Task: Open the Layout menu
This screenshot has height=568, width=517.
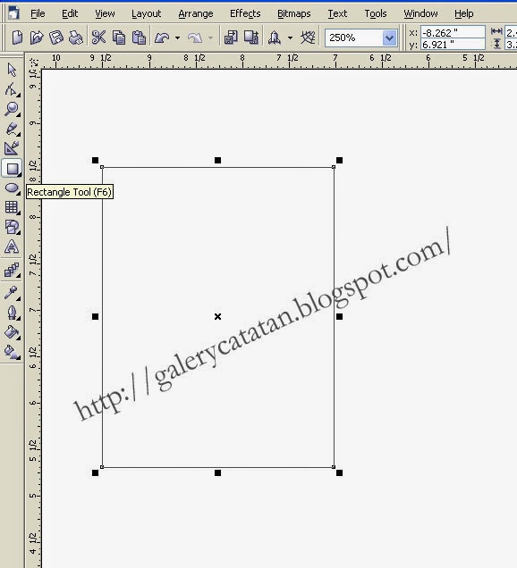Action: pos(146,13)
